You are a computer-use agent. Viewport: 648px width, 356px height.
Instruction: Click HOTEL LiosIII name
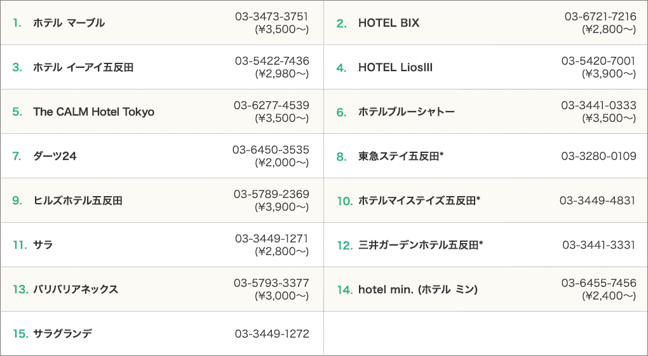[x=395, y=67]
